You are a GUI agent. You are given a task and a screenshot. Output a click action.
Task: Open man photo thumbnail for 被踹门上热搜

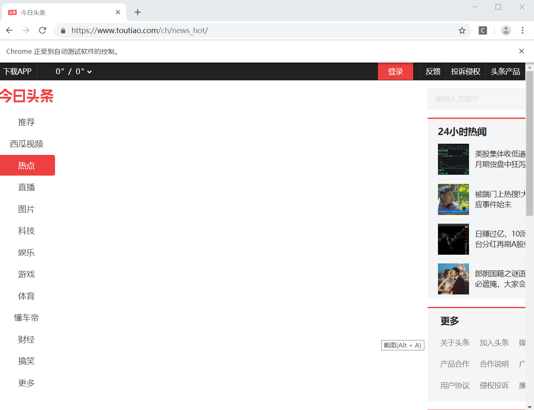coord(453,199)
